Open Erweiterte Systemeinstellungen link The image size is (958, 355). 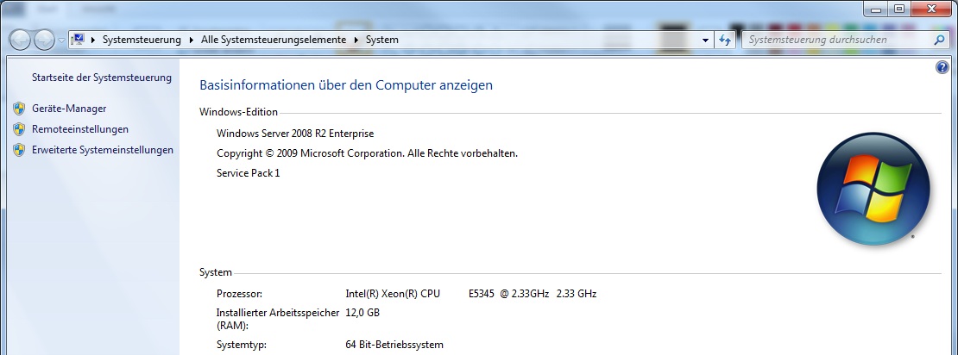103,150
